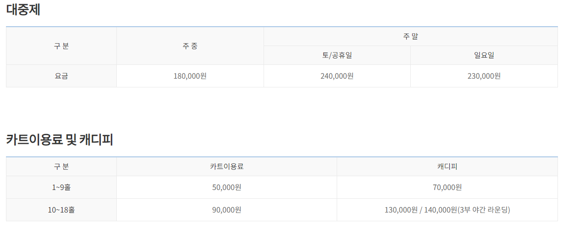The height and width of the screenshot is (230, 563).
Task: Click the 10~18홀 row label
Action: click(61, 210)
